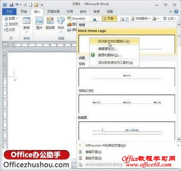
Task: Insert a page break (分页)
Action: tap(9, 30)
